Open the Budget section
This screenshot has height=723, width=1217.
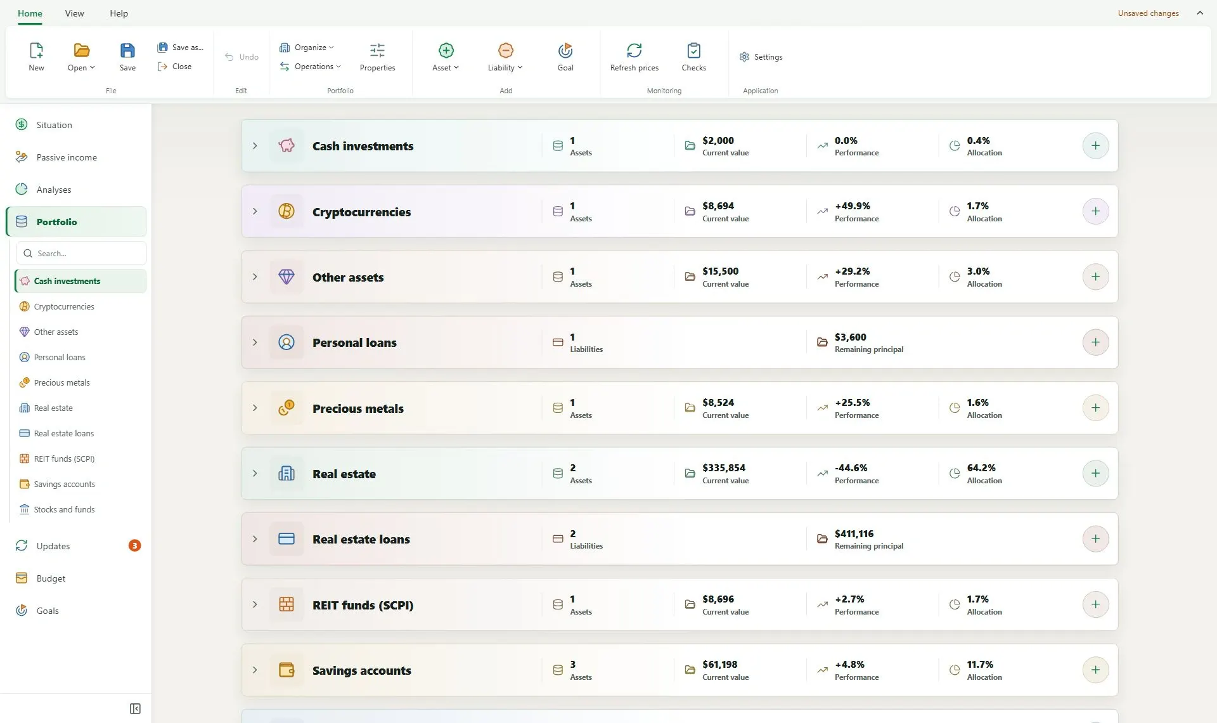76,578
